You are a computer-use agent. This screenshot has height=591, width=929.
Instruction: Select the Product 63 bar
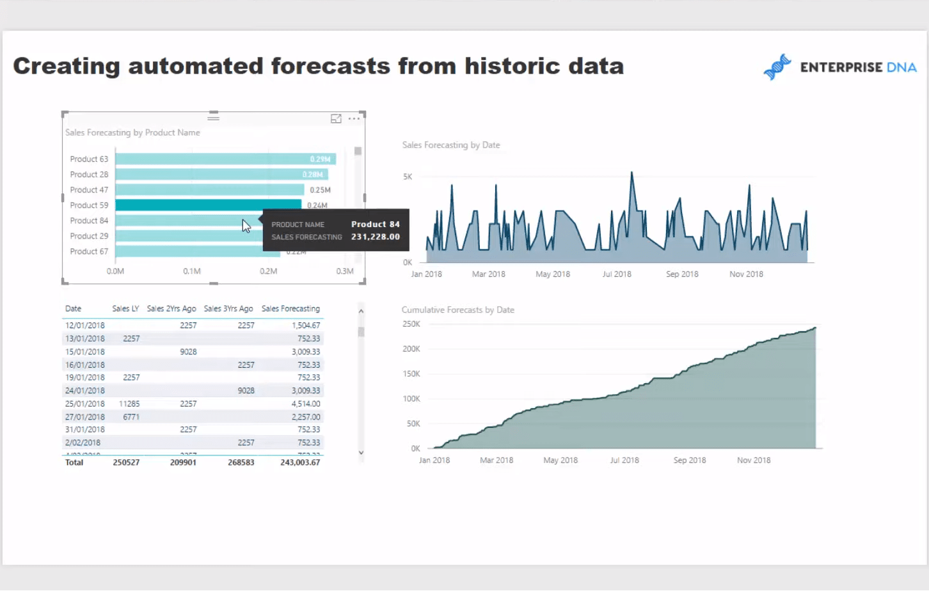tap(224, 159)
